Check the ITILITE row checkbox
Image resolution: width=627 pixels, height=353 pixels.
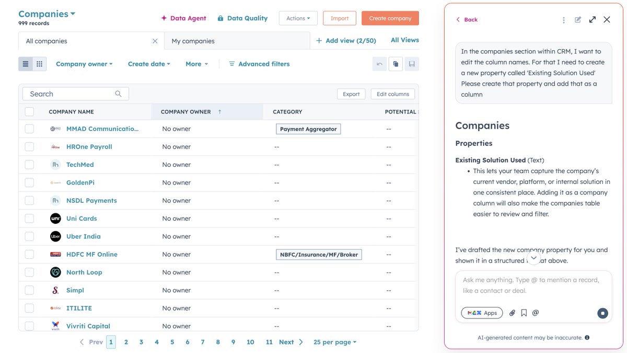[x=29, y=308]
